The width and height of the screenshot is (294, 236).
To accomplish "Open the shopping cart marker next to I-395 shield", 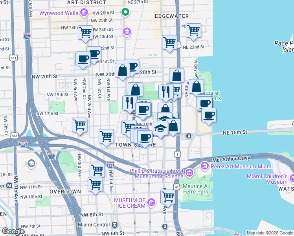I will [x=97, y=170].
